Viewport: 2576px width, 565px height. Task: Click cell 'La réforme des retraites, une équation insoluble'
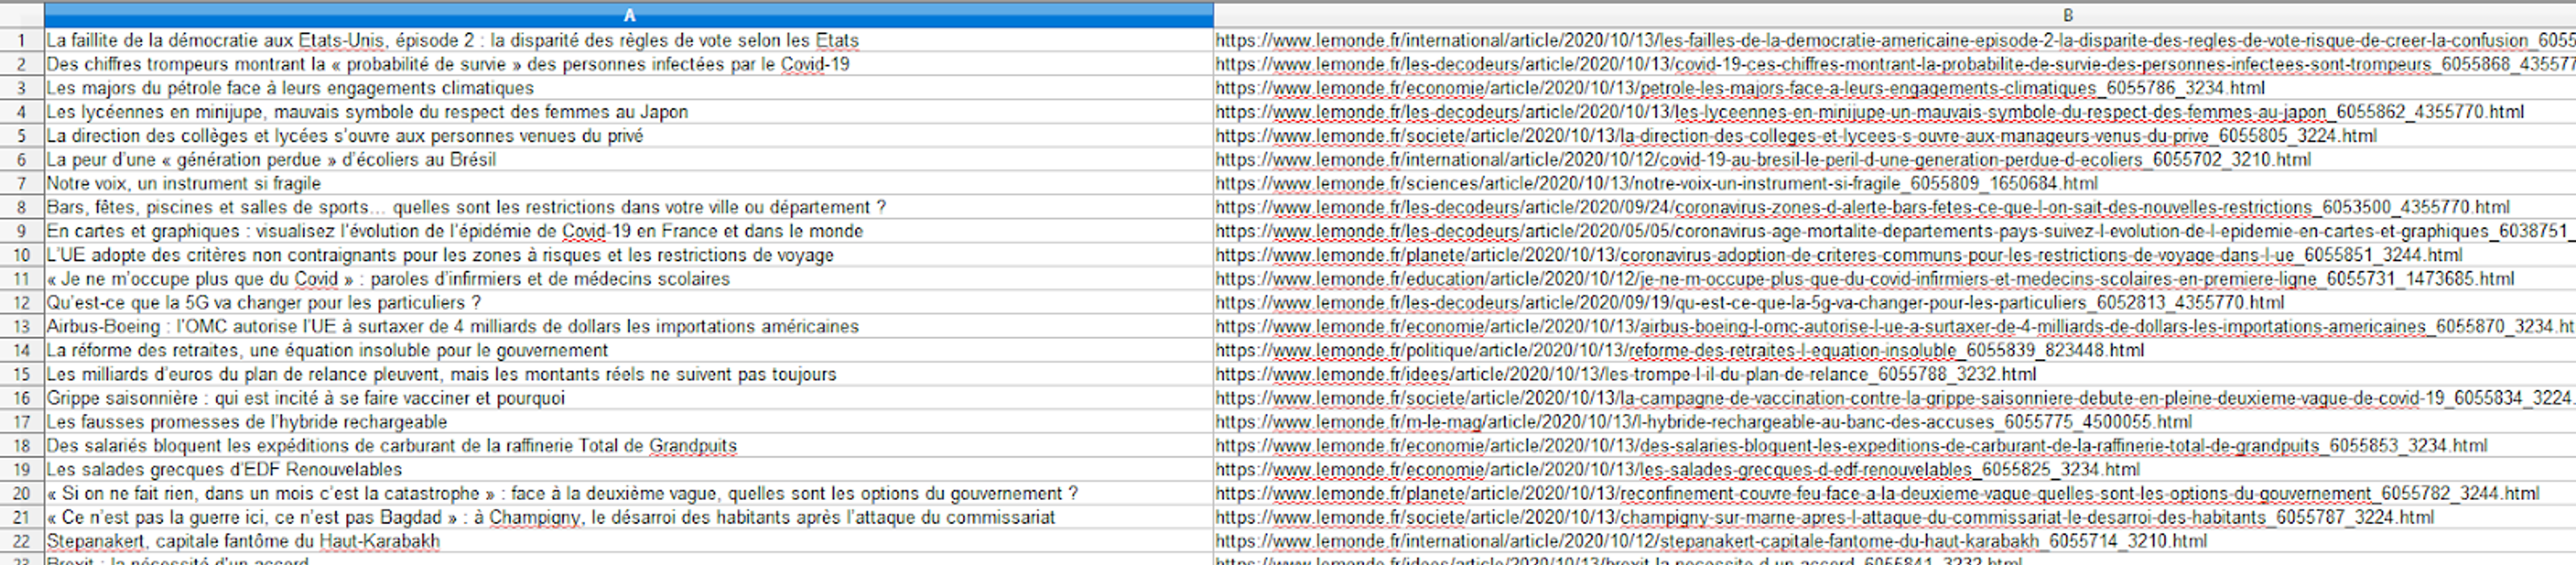pyautogui.click(x=629, y=350)
